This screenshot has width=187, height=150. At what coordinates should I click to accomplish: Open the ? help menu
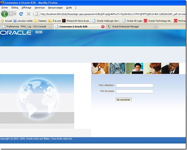tap(76, 8)
